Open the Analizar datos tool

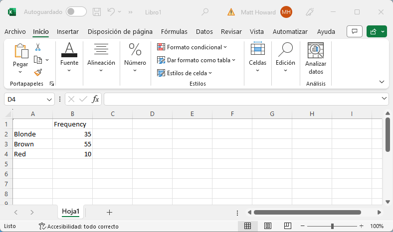click(x=315, y=59)
